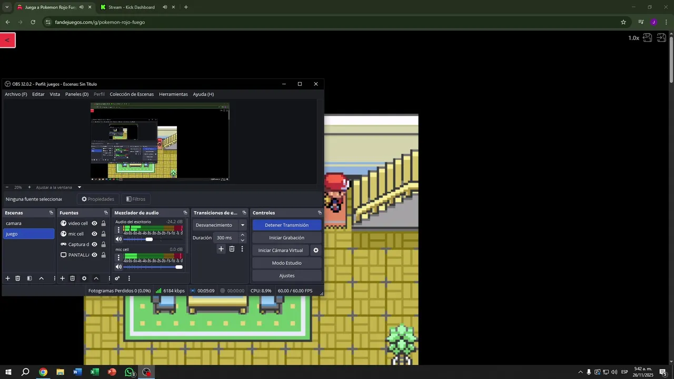
Task: Move source up with the Fuentes arrow icon
Action: 96,278
